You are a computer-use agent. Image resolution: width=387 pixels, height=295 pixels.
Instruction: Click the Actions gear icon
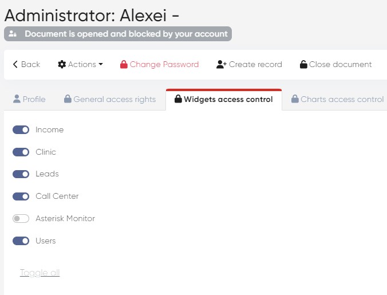[x=62, y=65]
